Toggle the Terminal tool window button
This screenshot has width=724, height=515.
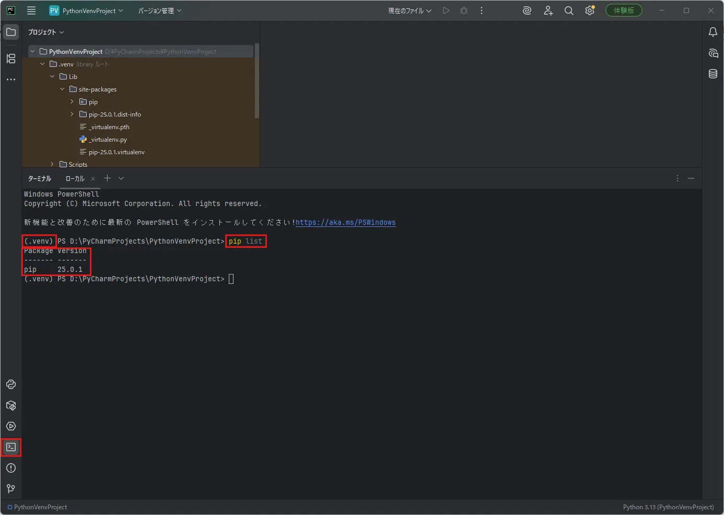click(11, 447)
